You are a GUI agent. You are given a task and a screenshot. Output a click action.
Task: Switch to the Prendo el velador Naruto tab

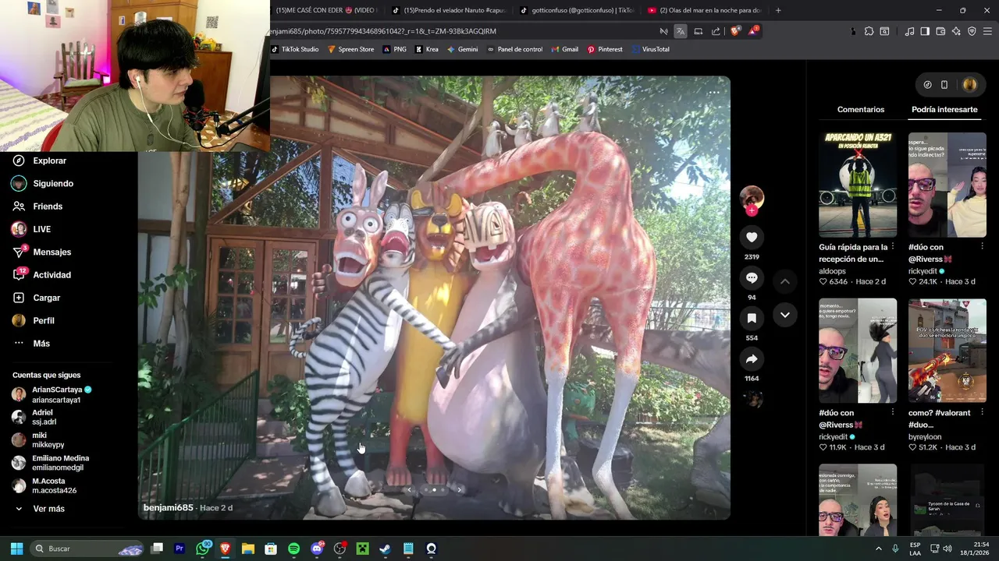tap(449, 10)
